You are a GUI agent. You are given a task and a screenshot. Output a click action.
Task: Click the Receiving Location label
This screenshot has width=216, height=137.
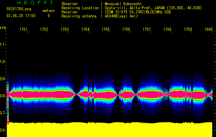click(x=80, y=8)
